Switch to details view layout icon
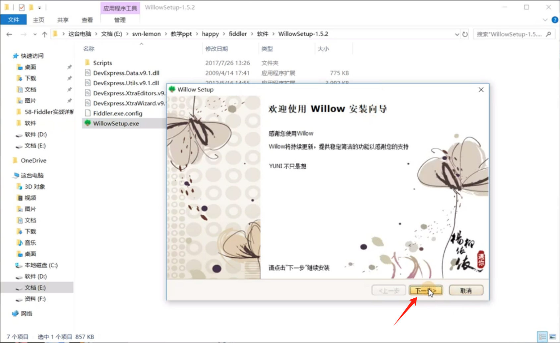 (542, 337)
